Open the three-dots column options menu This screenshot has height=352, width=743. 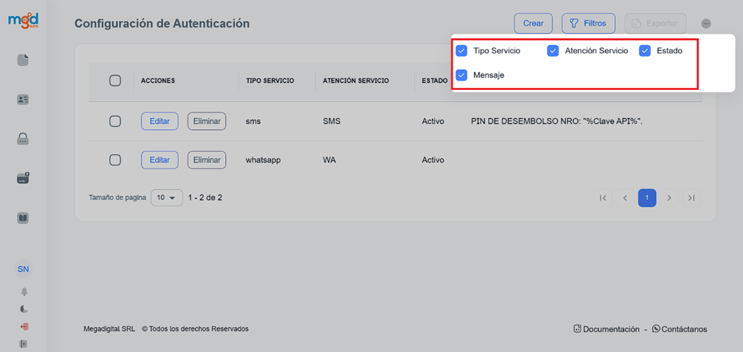pyautogui.click(x=706, y=24)
